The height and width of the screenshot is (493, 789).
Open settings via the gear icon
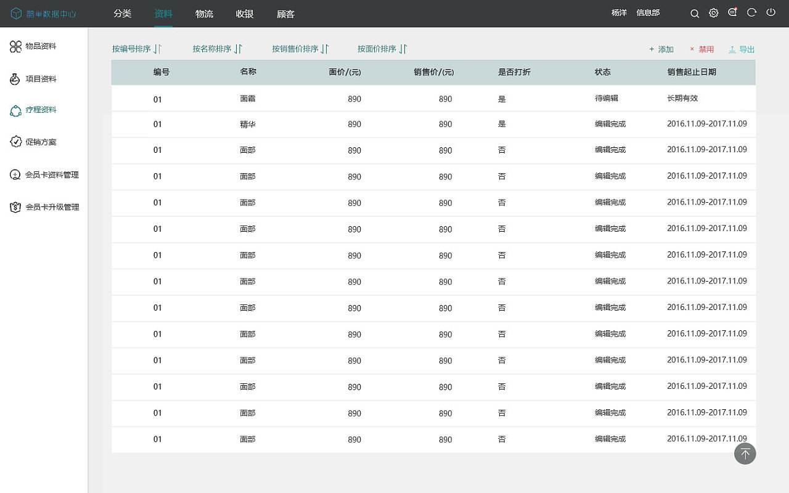pos(713,13)
